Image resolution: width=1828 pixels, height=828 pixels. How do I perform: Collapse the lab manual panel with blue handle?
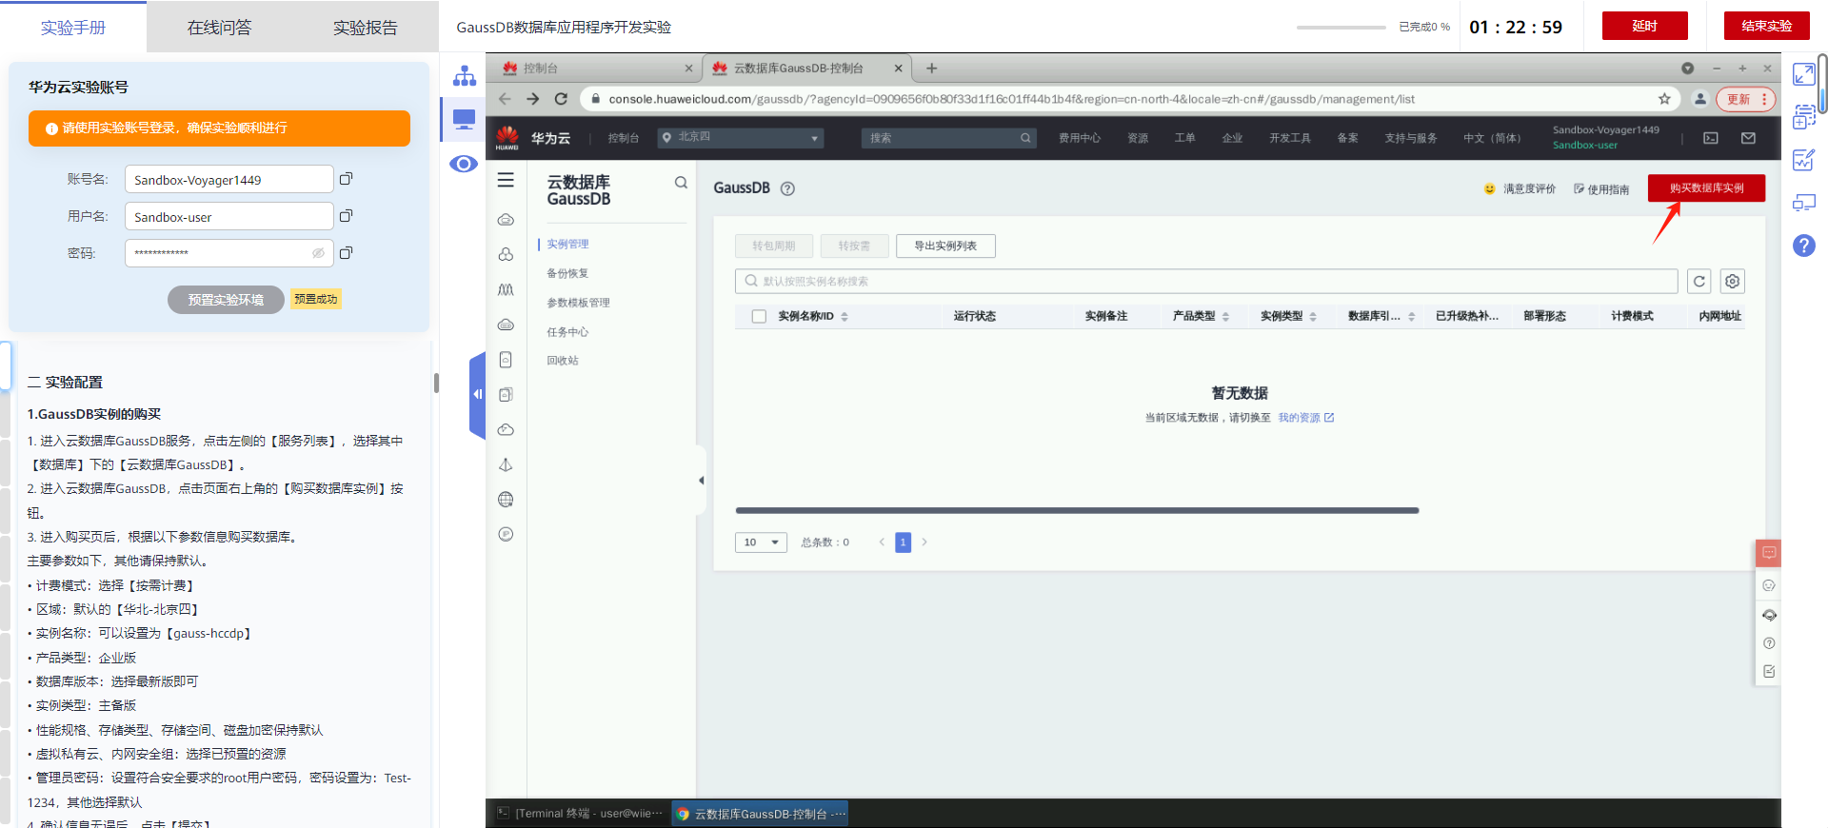click(x=478, y=394)
